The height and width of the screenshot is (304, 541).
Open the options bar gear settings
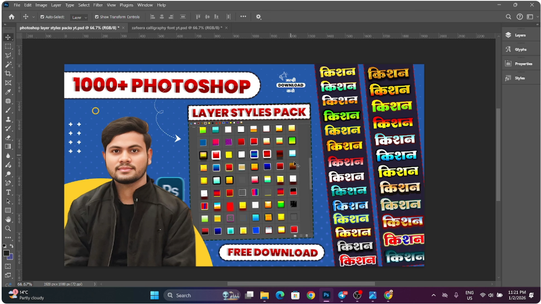[258, 17]
